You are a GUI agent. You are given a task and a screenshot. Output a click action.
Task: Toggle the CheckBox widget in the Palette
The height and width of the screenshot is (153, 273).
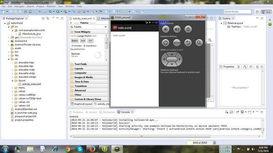tap(77, 46)
